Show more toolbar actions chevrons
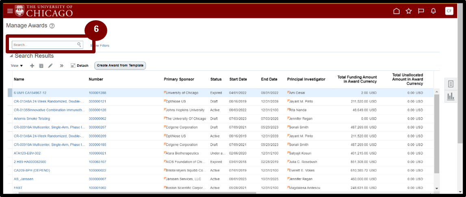The image size is (466, 197). pyautogui.click(x=61, y=66)
